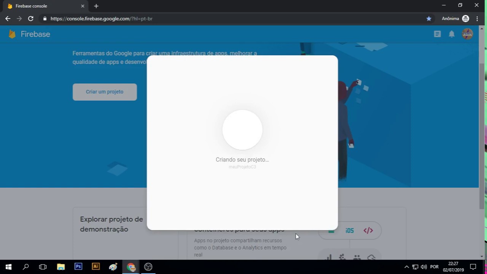This screenshot has height=274, width=487.
Task: Open the notifications bell
Action: [452, 34]
